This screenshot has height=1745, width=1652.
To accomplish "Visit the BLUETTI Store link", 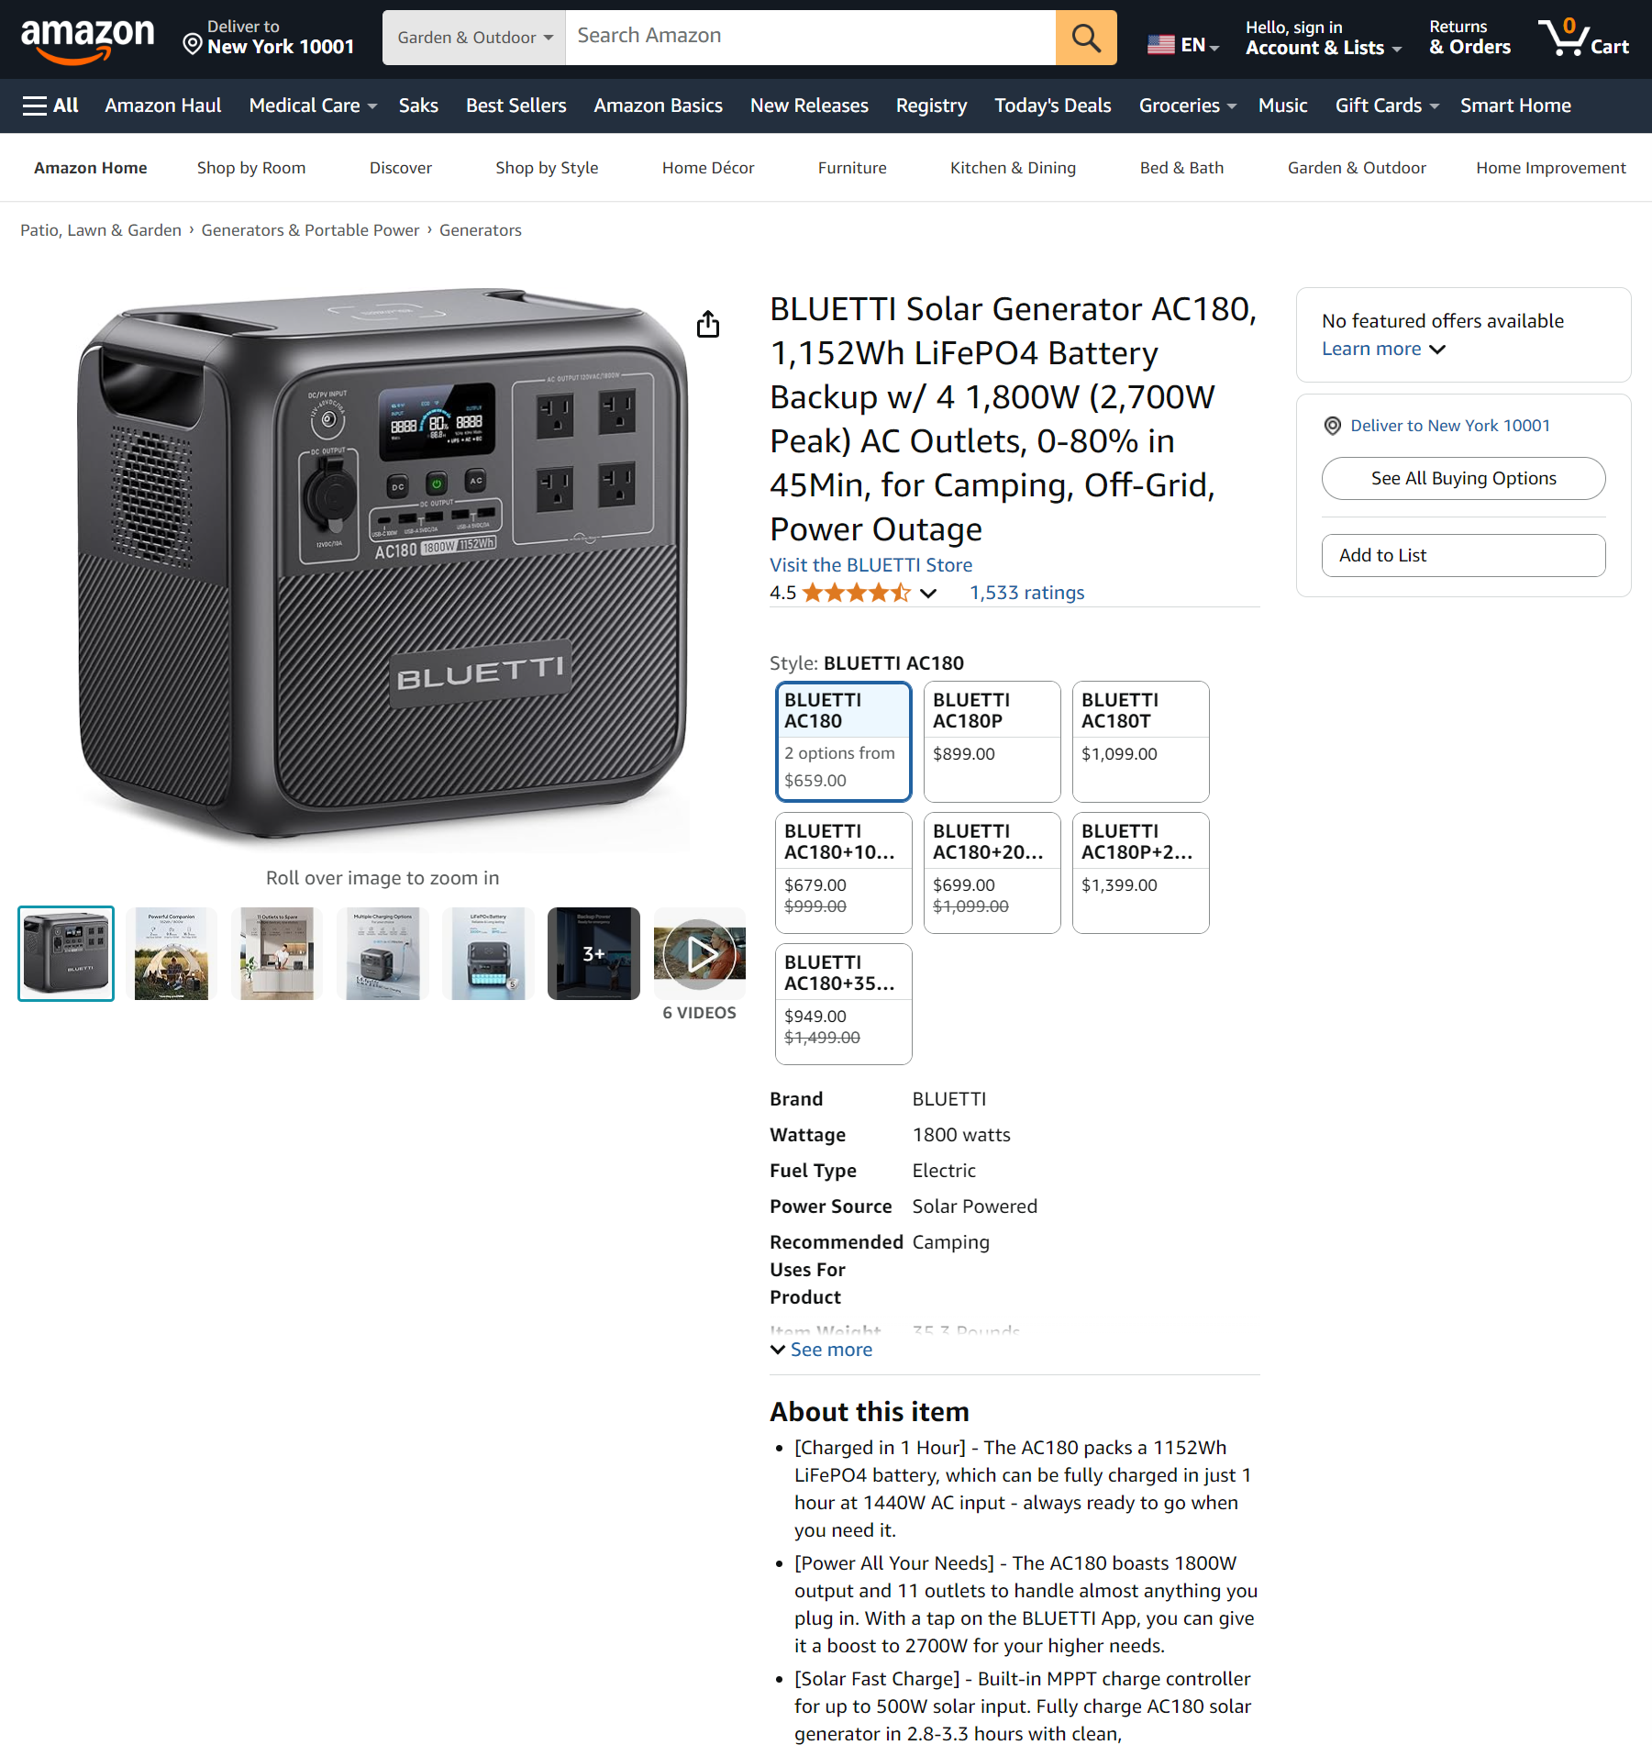I will point(870,565).
